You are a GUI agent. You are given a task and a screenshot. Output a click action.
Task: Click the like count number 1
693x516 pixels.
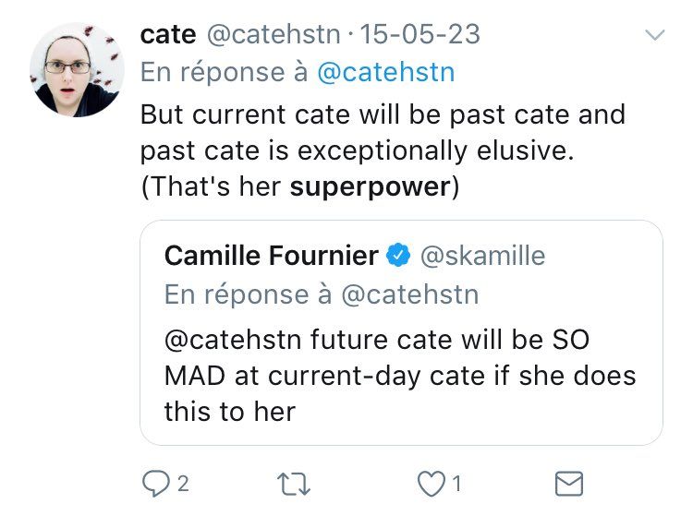coord(457,483)
